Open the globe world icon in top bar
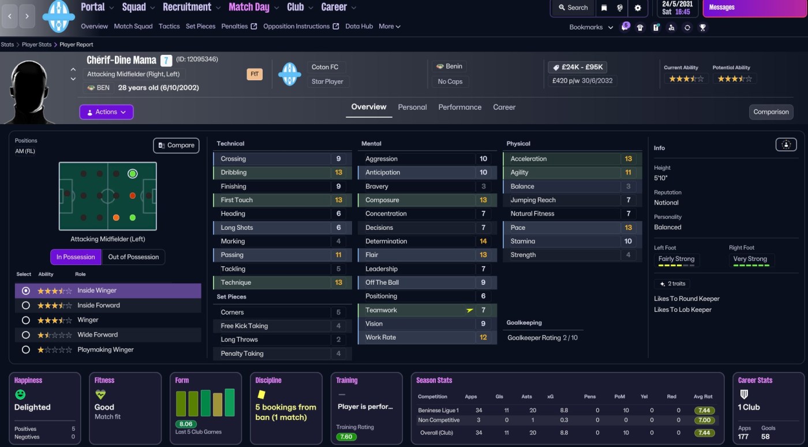 620,8
